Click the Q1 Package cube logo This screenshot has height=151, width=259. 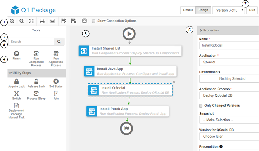tap(15, 10)
